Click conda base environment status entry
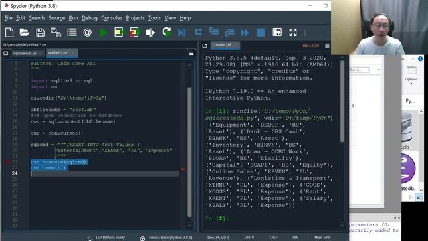This screenshot has width=428, height=241. 167,238
